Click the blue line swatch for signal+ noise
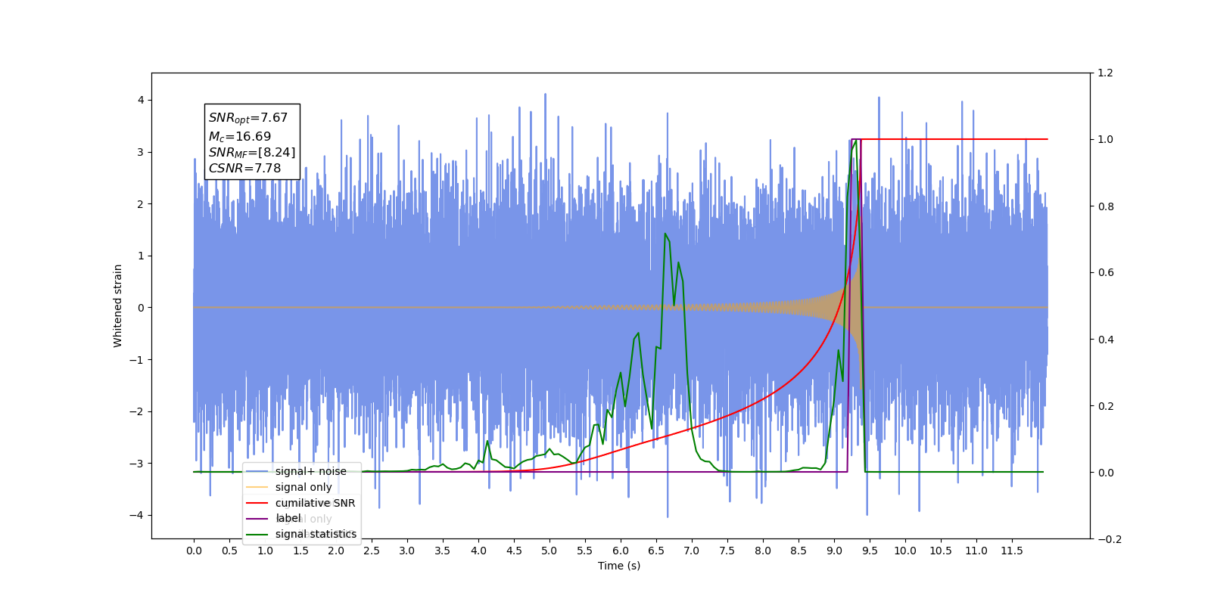Viewport: 1211px width, 605px height. [x=258, y=471]
